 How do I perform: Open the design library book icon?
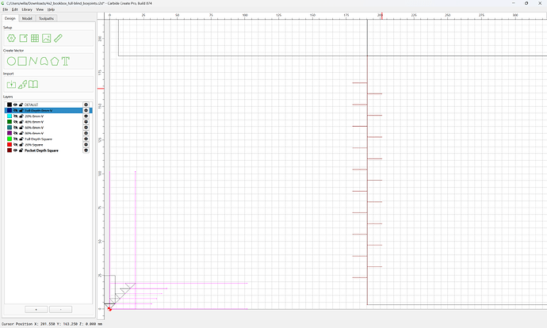pos(33,84)
